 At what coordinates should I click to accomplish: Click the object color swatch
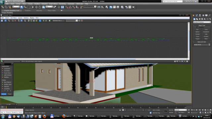(209, 45)
